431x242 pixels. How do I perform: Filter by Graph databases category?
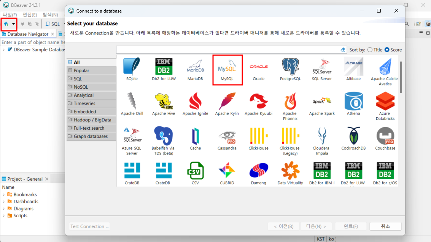(92, 136)
